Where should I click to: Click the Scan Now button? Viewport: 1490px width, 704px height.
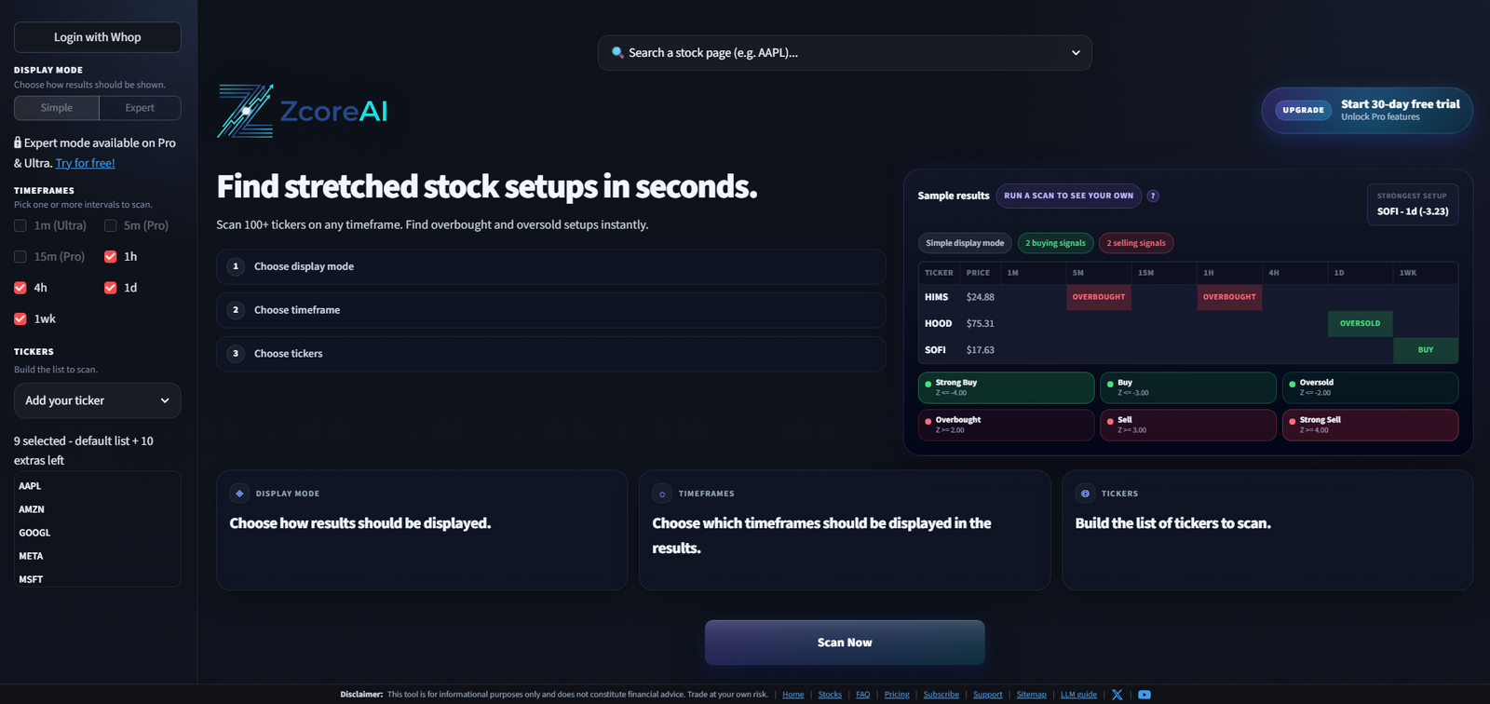845,643
